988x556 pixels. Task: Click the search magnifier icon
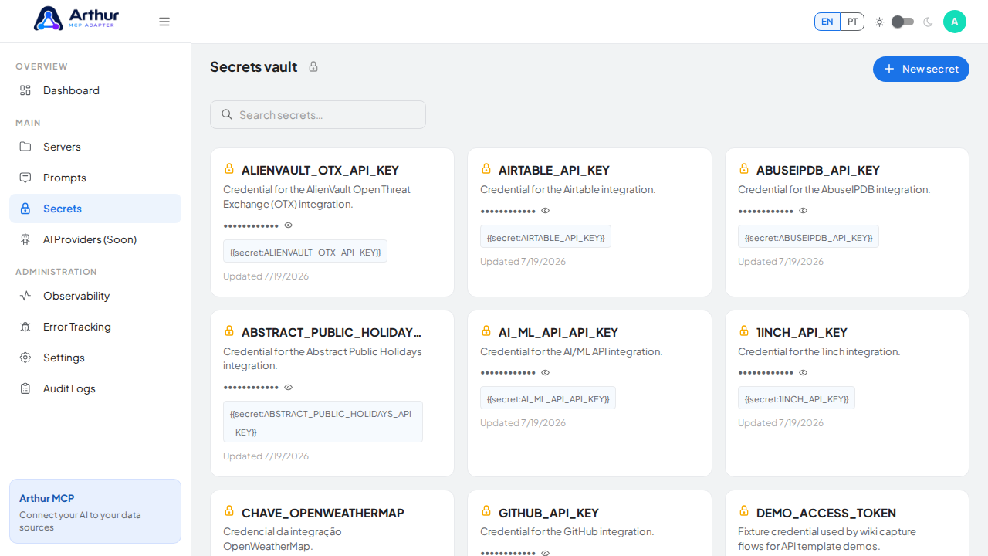click(227, 114)
